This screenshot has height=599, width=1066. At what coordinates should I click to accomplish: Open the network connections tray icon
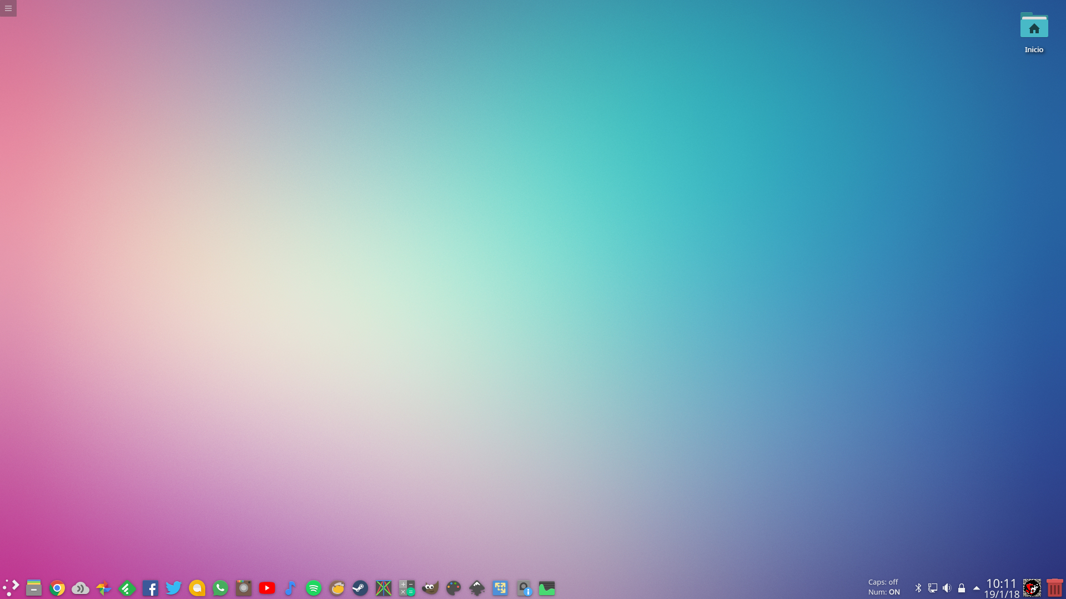click(933, 588)
